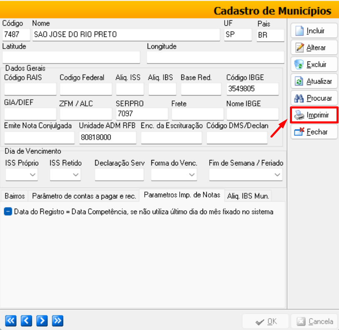Jump to the first record arrow
The height and width of the screenshot is (330, 339).
[x=10, y=320]
